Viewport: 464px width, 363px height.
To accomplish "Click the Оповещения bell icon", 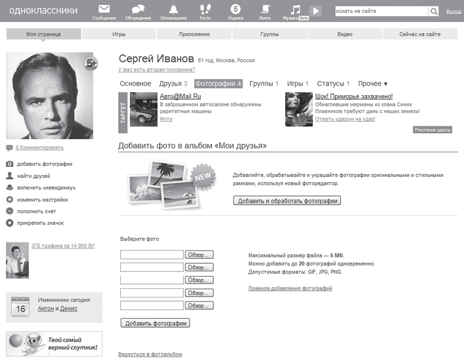I will pos(173,9).
